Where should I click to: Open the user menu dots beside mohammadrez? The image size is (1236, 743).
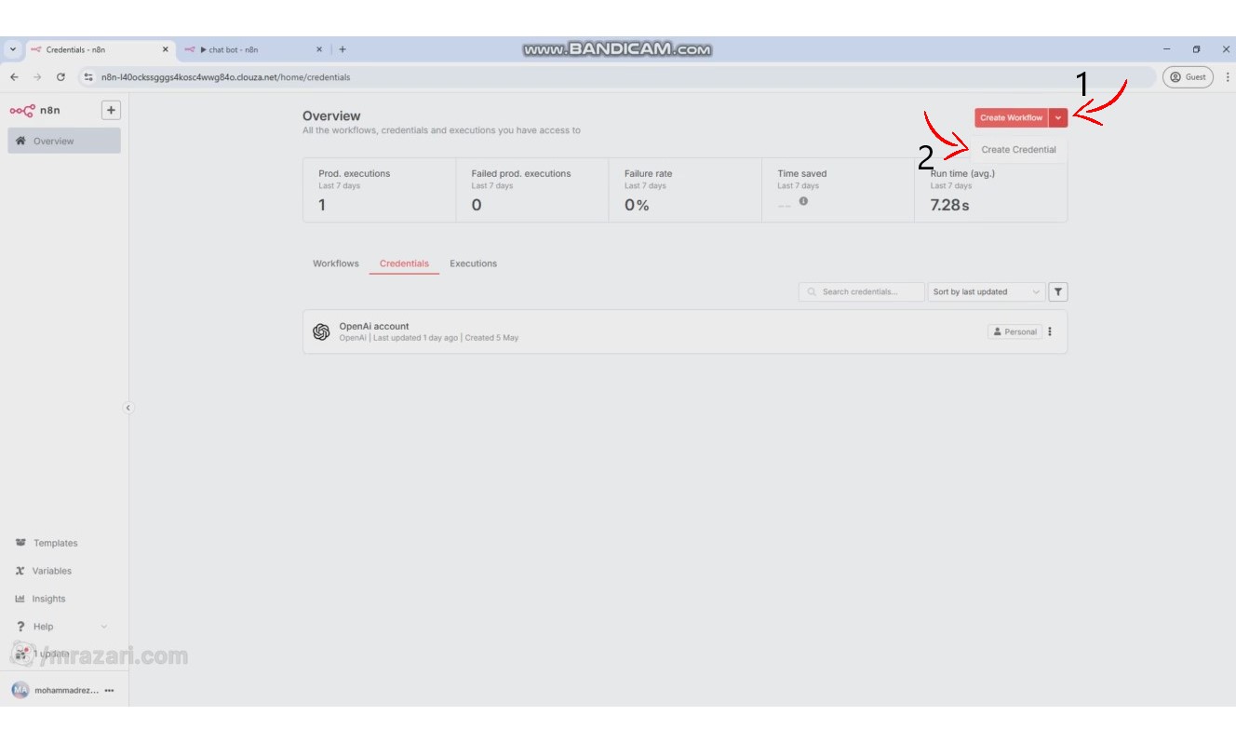tap(109, 690)
